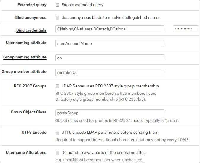The width and height of the screenshot is (200, 163).
Task: Click the posixGroup input field
Action: 110,113
